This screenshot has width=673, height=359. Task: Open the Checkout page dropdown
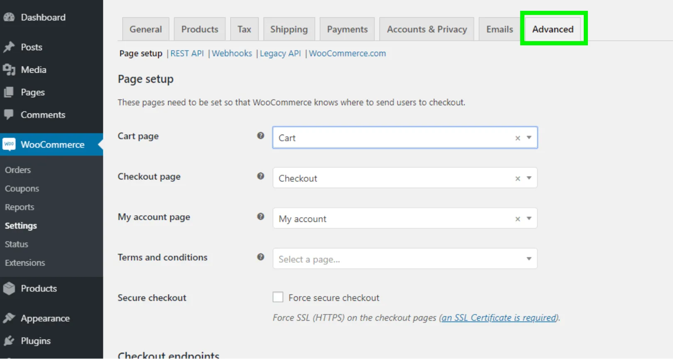[x=405, y=178]
